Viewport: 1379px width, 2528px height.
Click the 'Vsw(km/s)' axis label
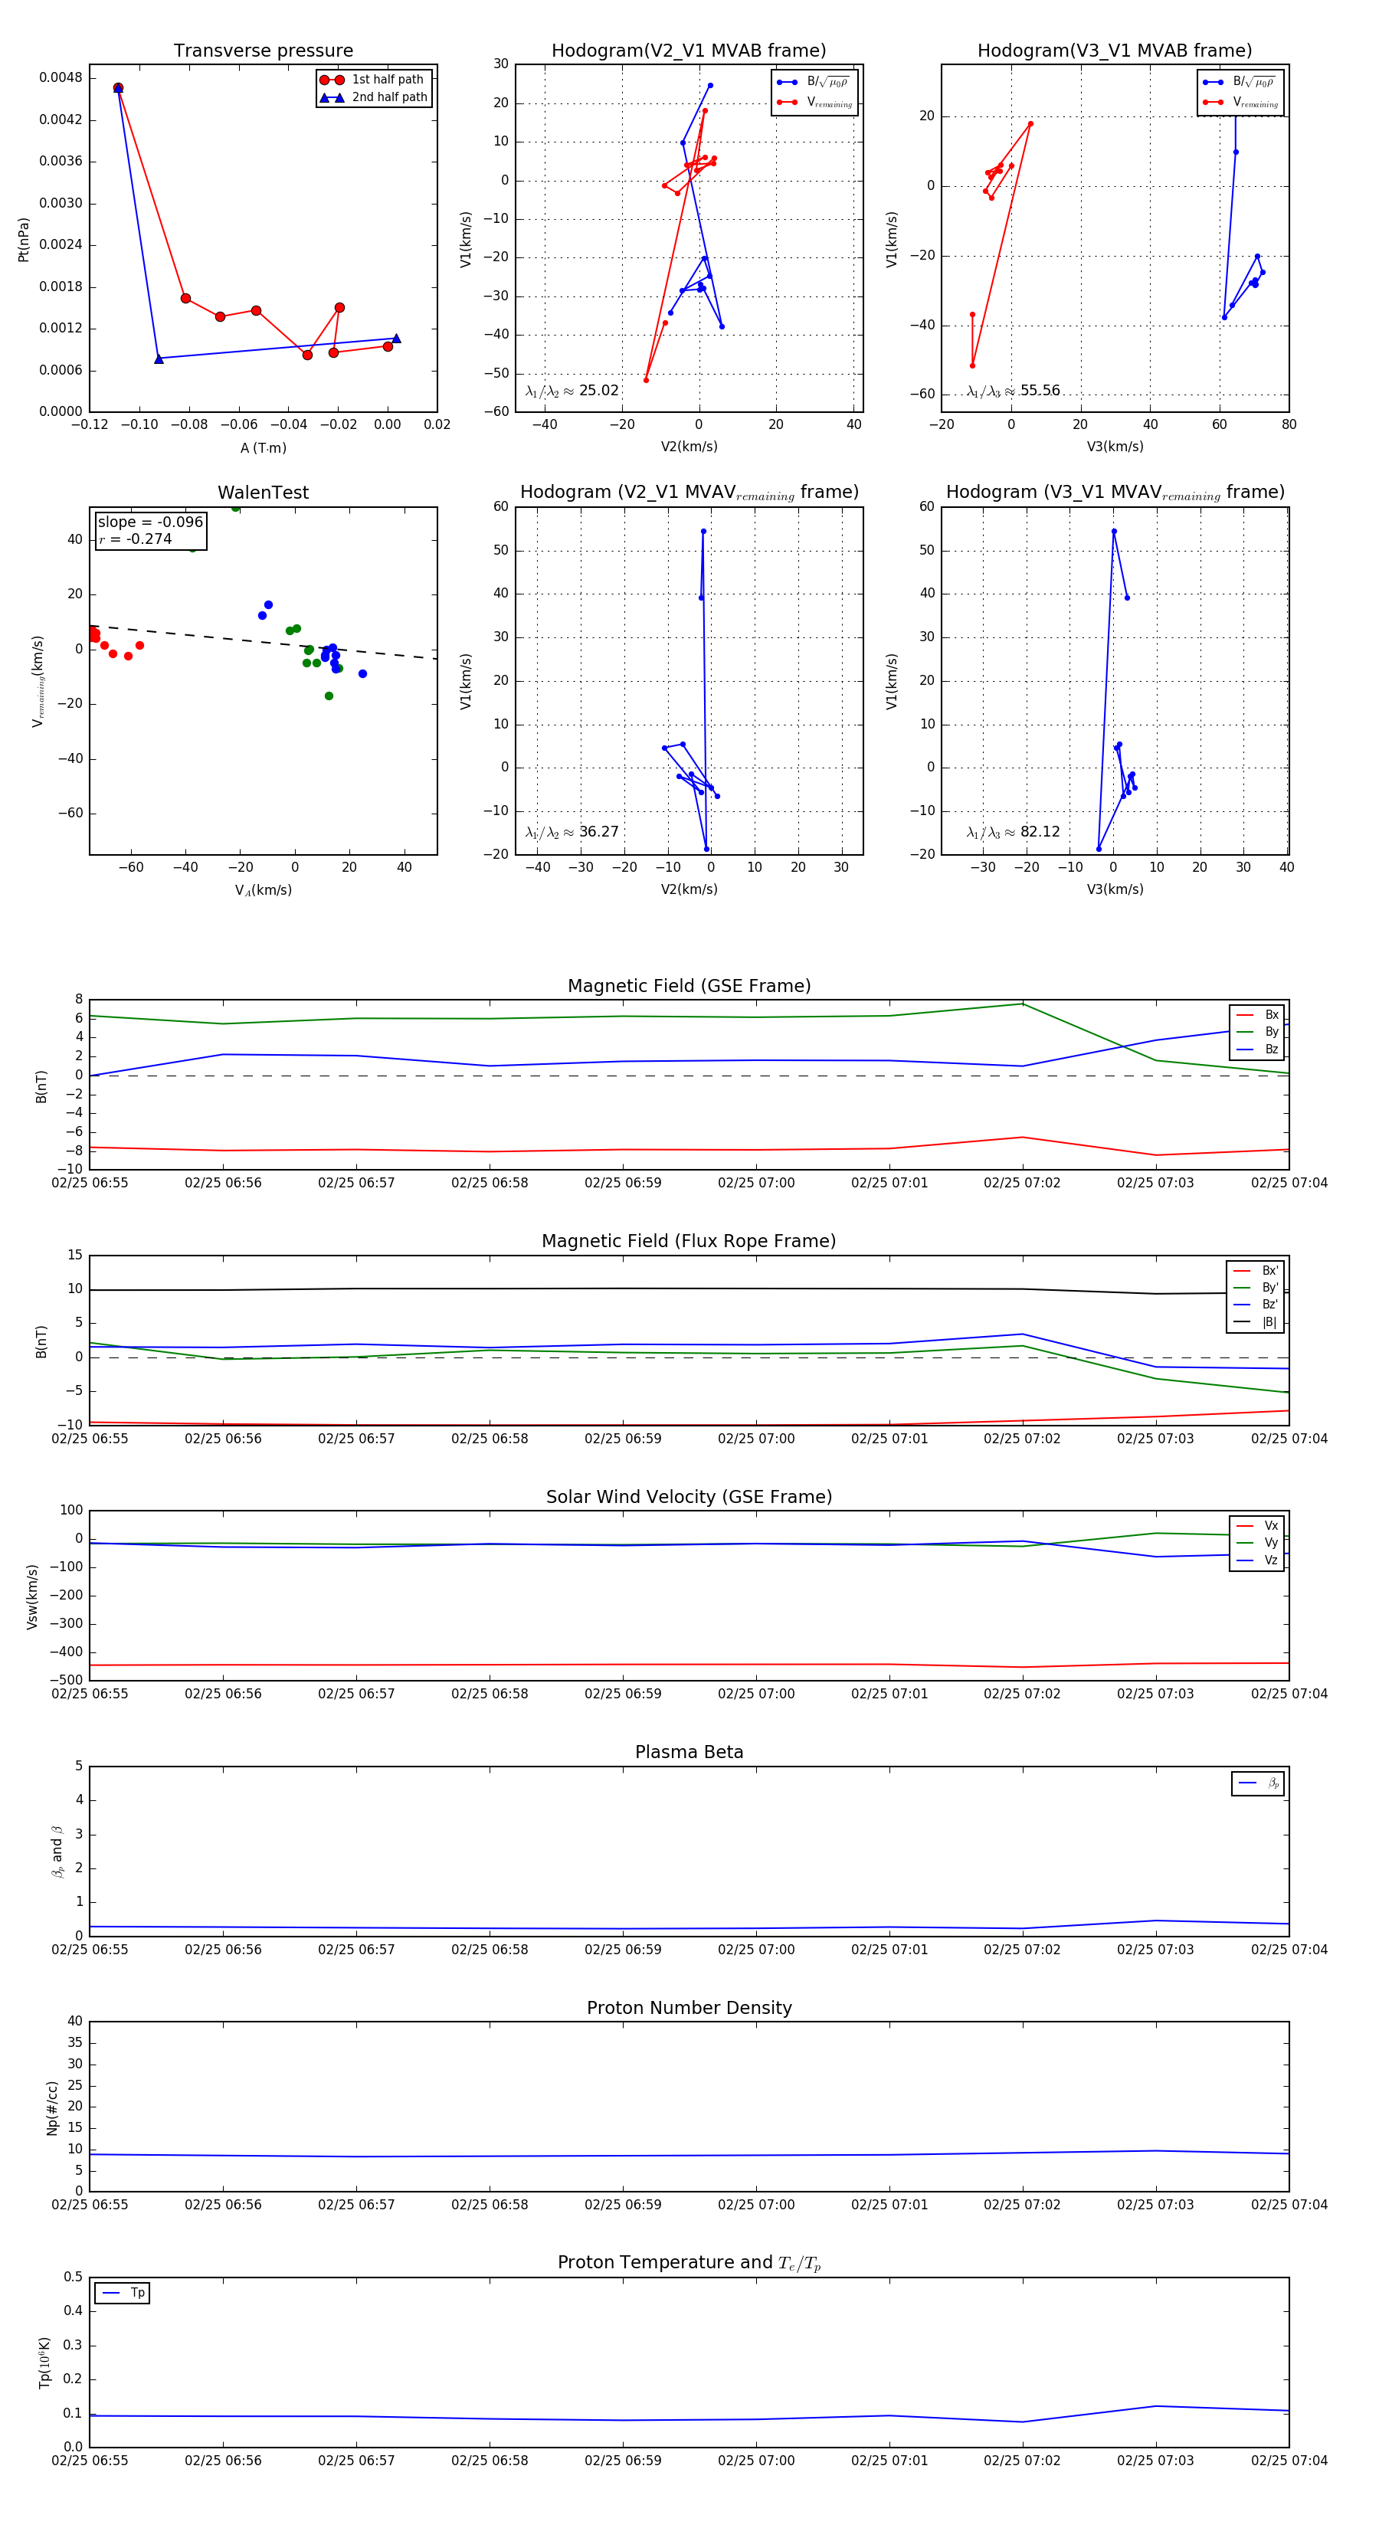coord(32,1596)
